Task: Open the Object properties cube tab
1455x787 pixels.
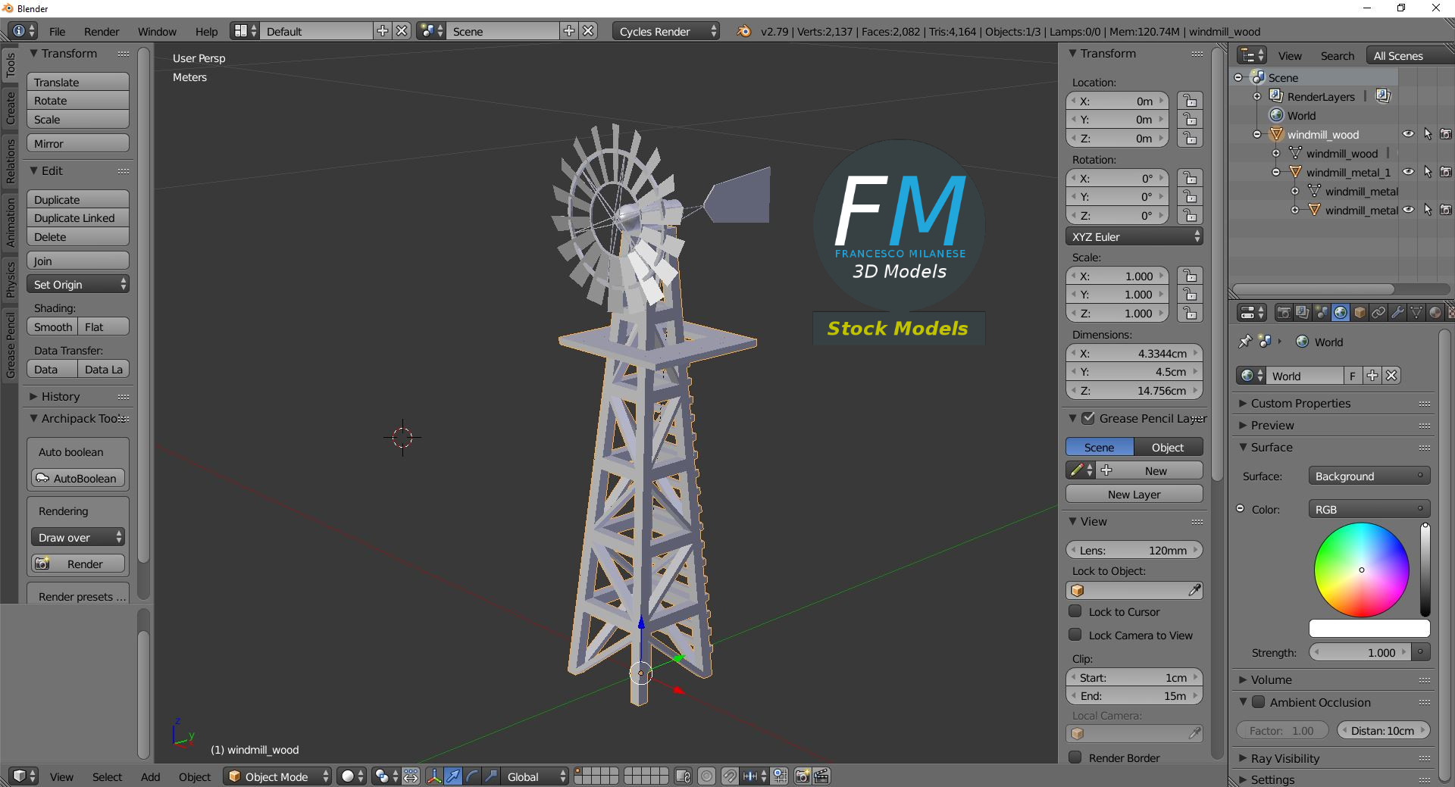Action: click(1360, 313)
